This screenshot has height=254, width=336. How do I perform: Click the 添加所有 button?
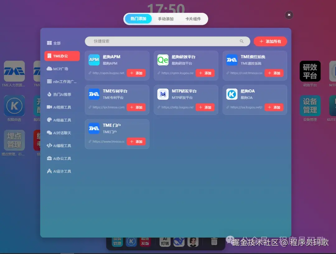click(x=270, y=41)
